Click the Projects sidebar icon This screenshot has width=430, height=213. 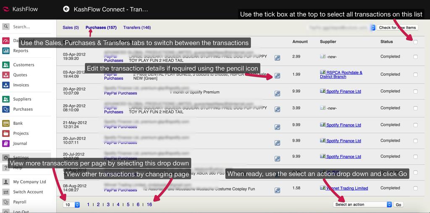(6, 134)
